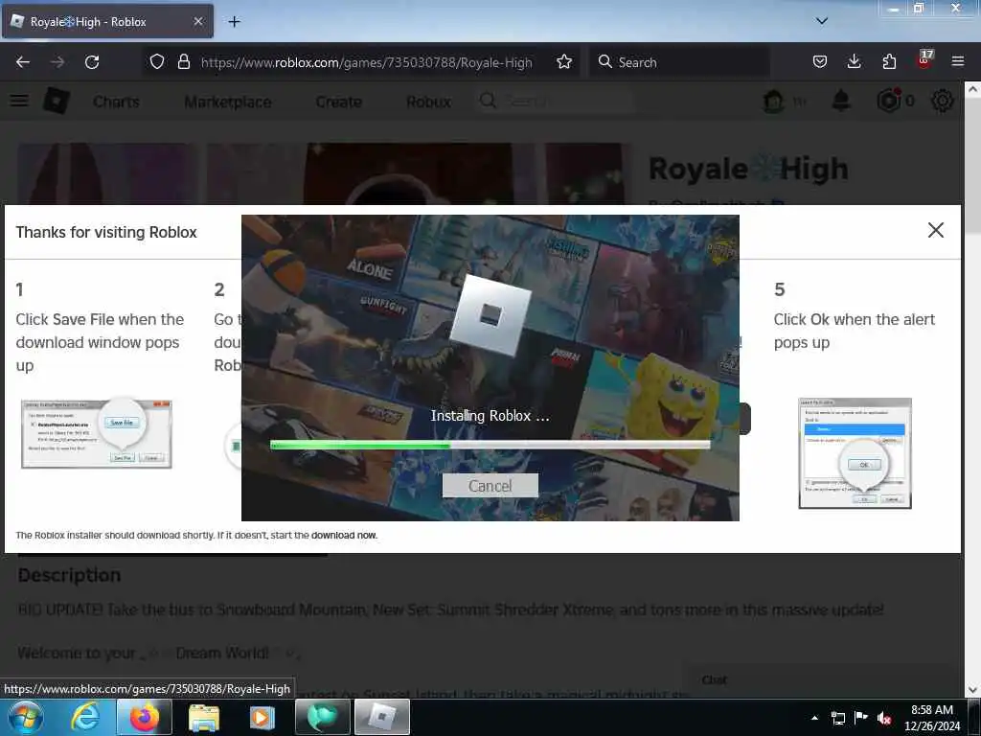Open the Robux menu item
Viewport: 981px width, 736px height.
click(428, 102)
